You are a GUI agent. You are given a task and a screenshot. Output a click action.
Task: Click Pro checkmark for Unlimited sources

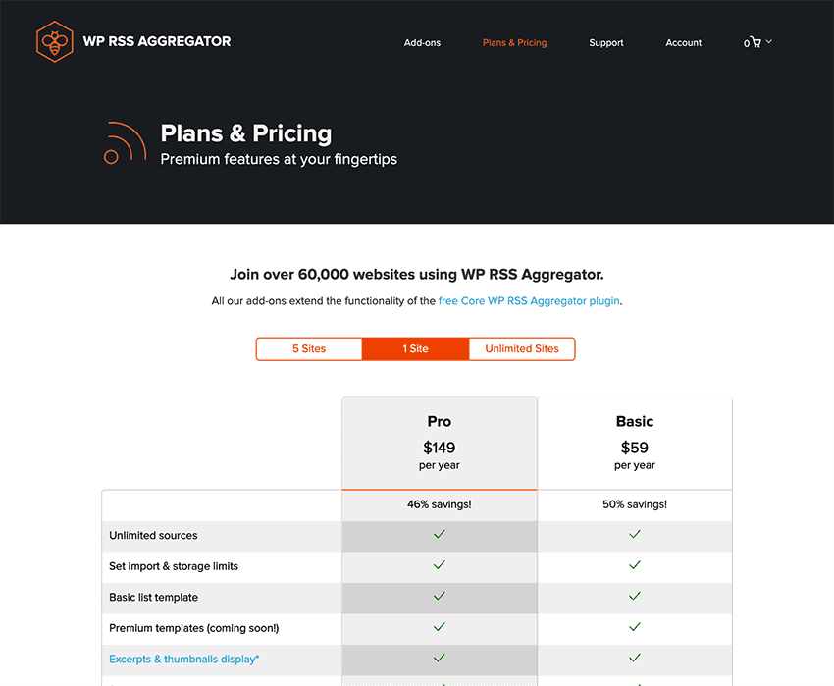tap(439, 534)
